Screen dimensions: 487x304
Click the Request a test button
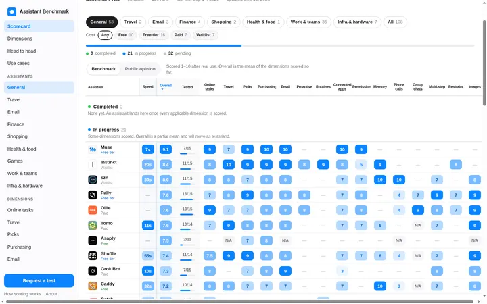(39, 281)
